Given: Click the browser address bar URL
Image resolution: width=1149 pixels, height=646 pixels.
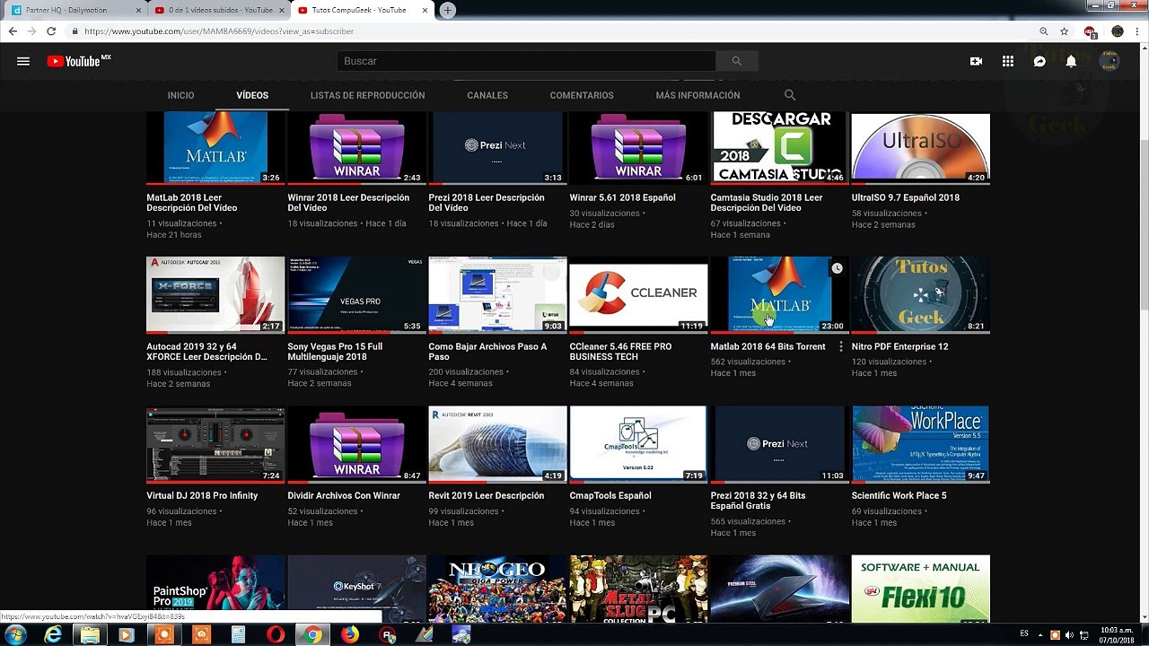Looking at the screenshot, I should pos(219,31).
